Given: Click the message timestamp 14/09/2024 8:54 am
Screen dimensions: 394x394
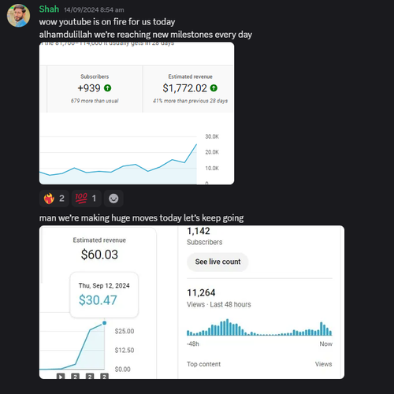Looking at the screenshot, I should click(94, 10).
